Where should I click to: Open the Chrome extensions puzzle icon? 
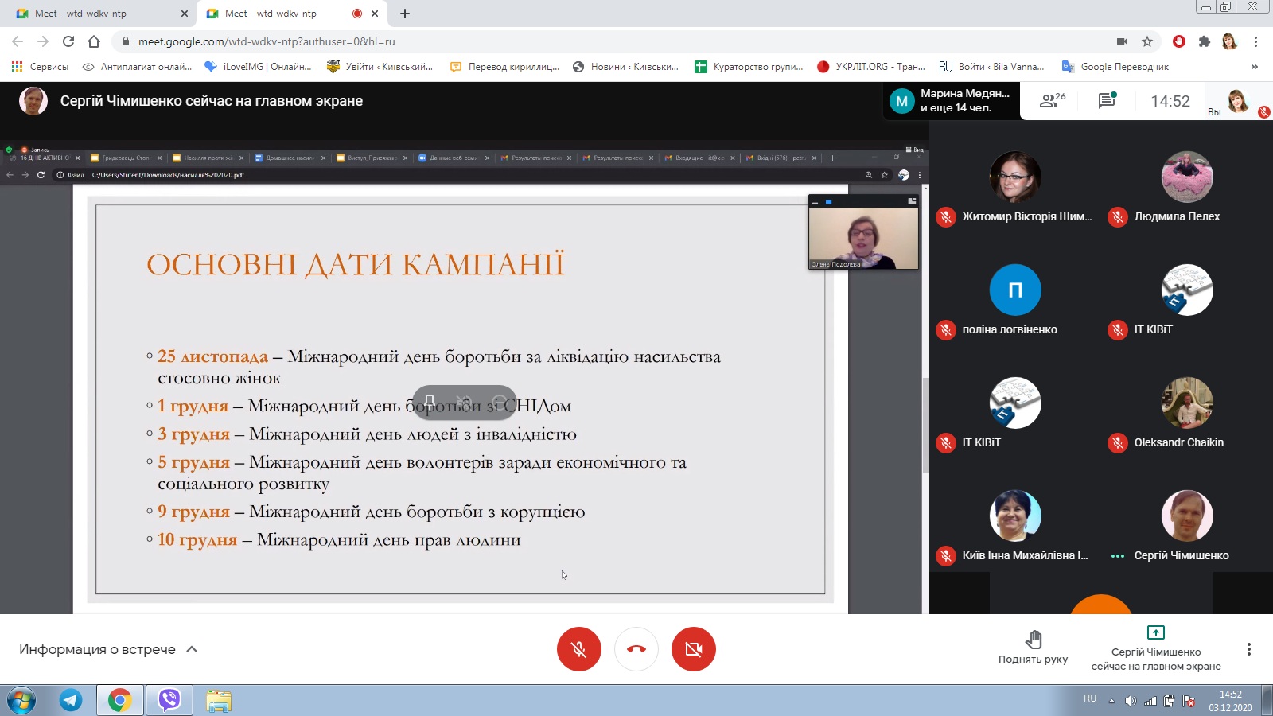[1204, 41]
